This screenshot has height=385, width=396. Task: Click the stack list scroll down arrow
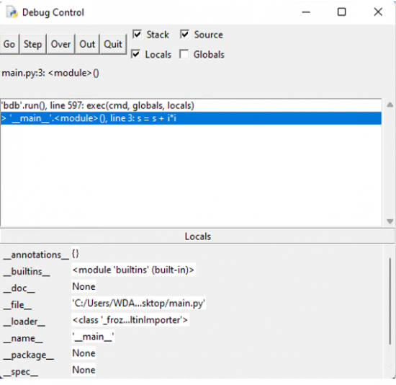click(x=390, y=221)
